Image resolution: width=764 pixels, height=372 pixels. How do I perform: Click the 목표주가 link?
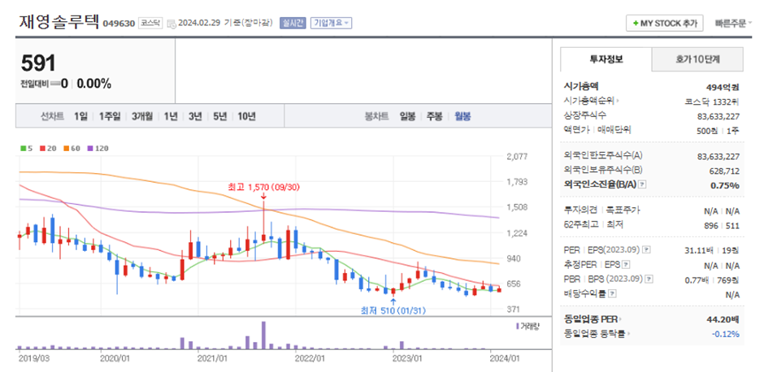coord(624,210)
